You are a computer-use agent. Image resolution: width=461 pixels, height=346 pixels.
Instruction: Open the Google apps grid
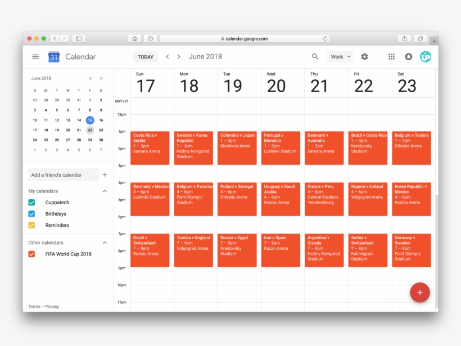[x=392, y=56]
